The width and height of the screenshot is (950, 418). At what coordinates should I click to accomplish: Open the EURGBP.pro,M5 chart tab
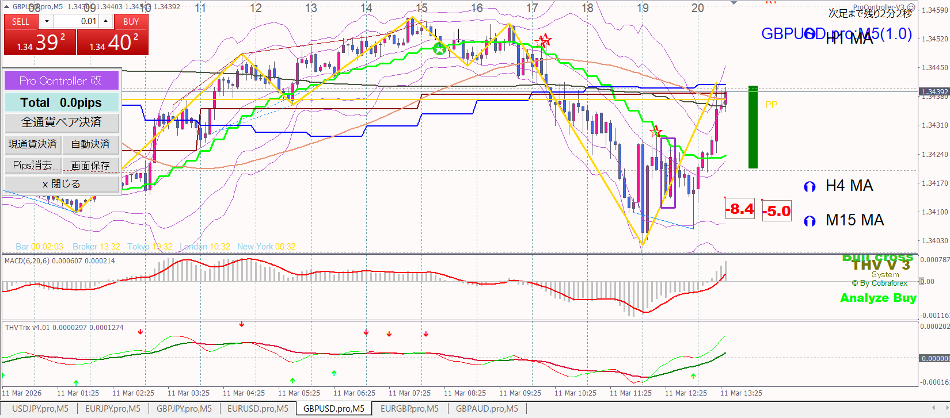tap(409, 409)
